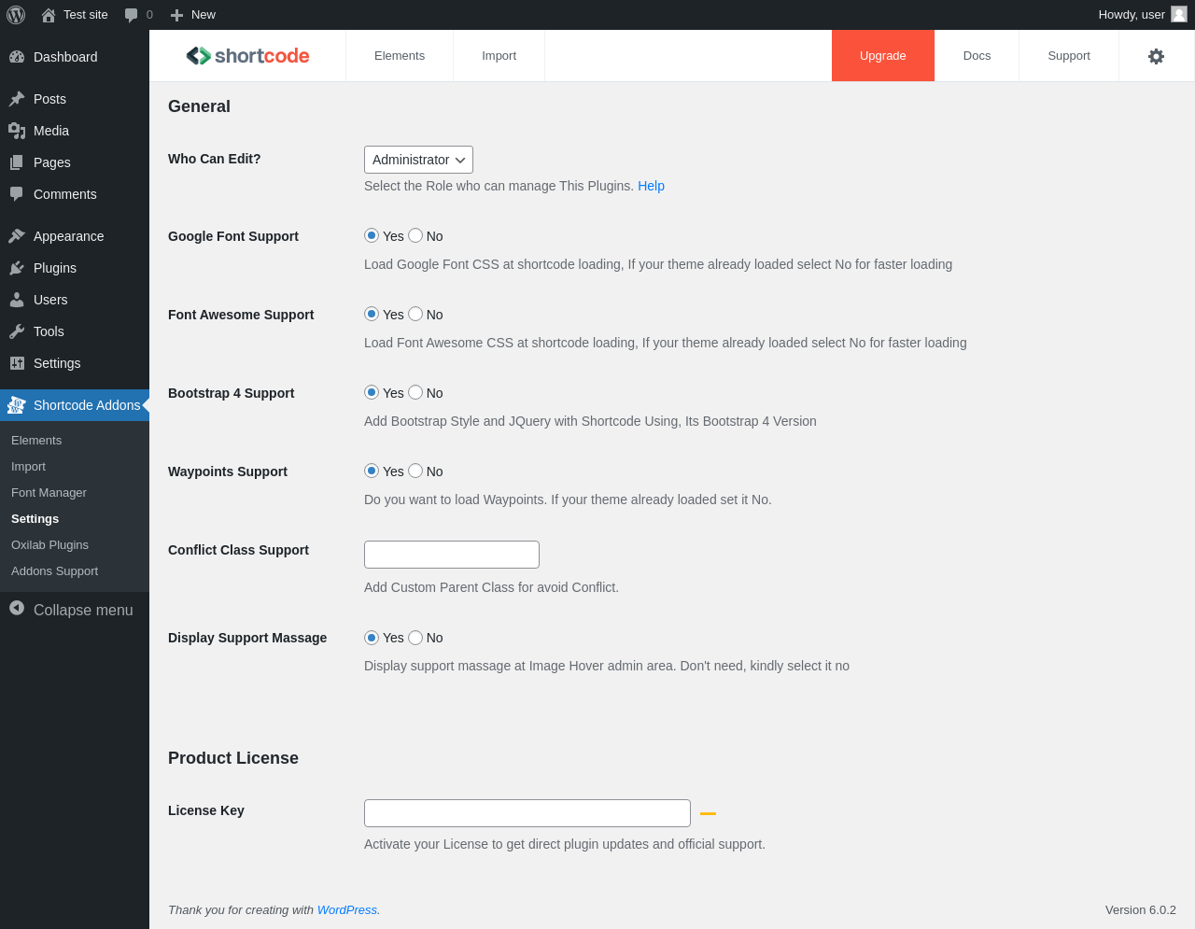The height and width of the screenshot is (929, 1195).
Task: Click the Tools wrench icon in sidebar
Action: (x=17, y=331)
